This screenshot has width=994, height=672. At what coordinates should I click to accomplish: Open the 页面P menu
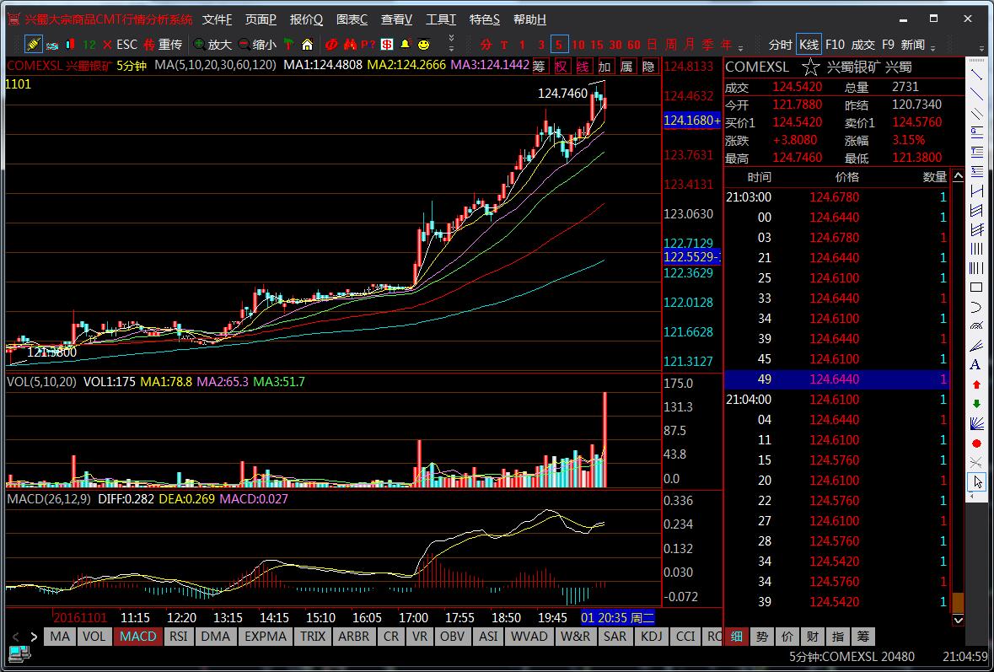click(x=261, y=19)
